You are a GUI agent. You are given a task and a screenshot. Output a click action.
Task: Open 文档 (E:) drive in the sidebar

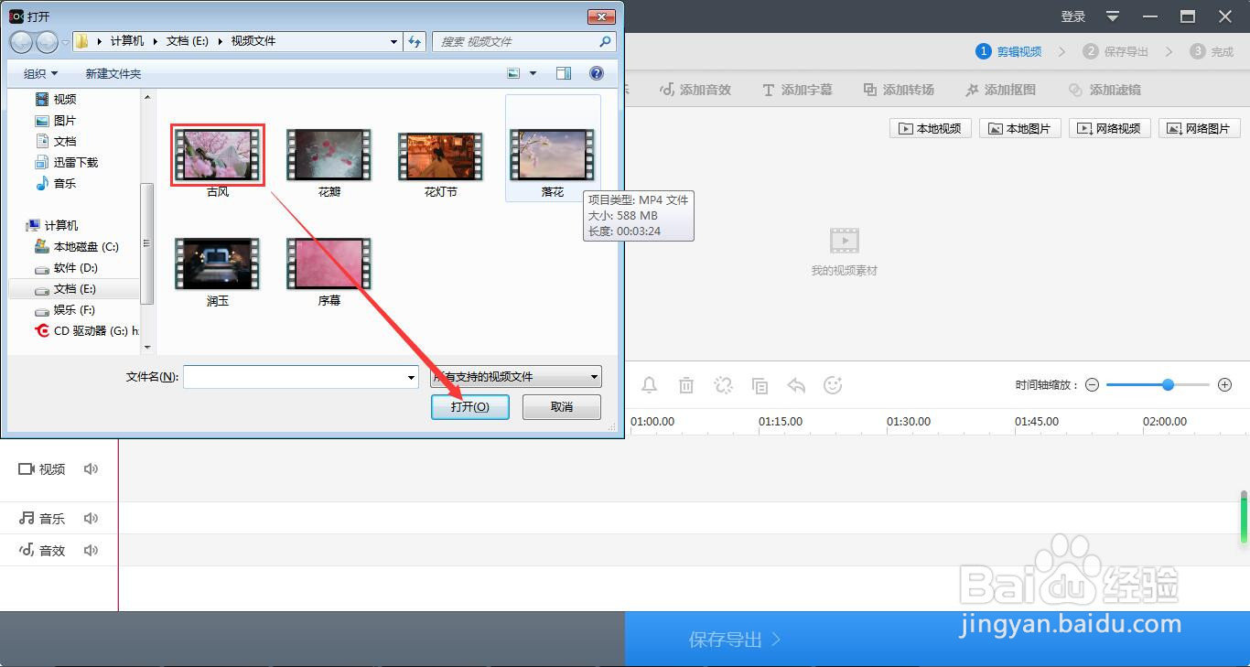point(65,288)
